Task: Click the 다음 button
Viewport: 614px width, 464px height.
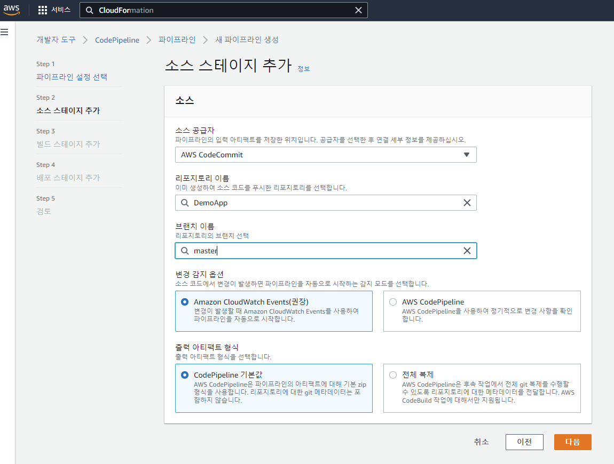Action: coord(572,442)
